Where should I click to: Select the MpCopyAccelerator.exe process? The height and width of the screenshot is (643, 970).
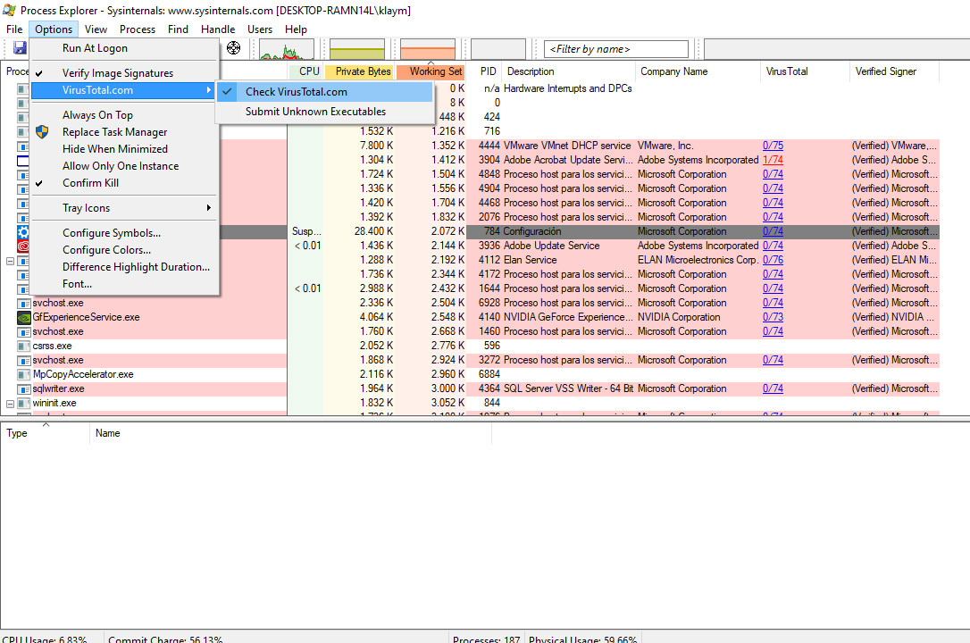83,375
